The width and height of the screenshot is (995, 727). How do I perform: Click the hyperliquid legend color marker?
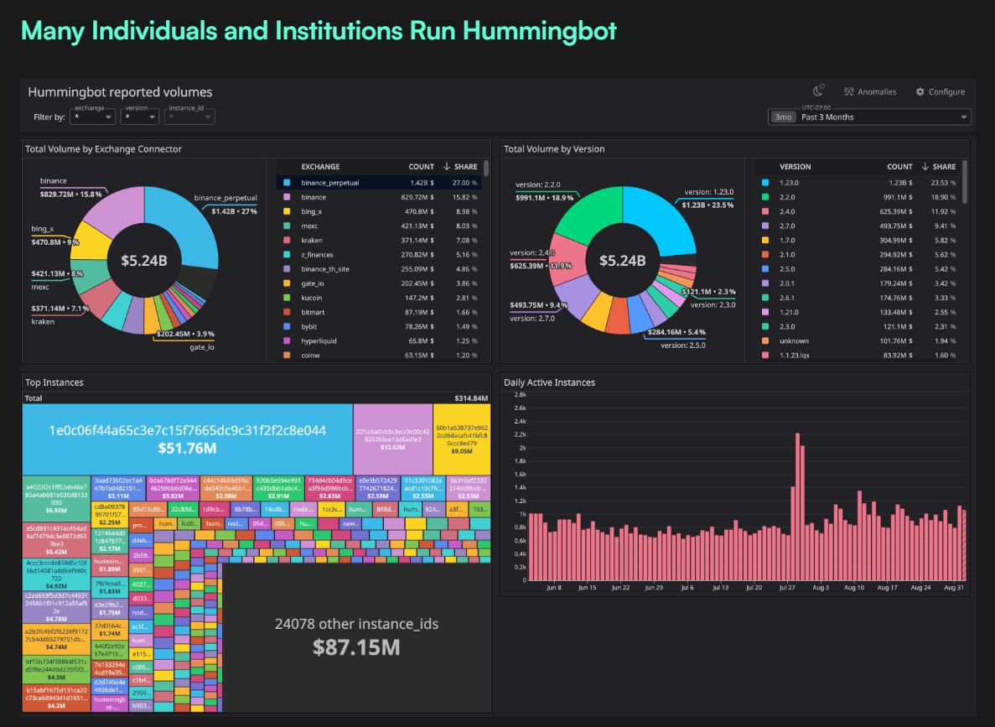tap(287, 341)
